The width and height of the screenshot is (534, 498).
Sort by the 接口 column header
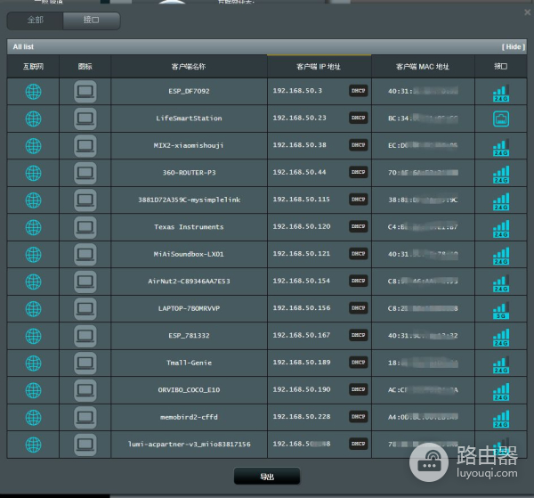500,67
